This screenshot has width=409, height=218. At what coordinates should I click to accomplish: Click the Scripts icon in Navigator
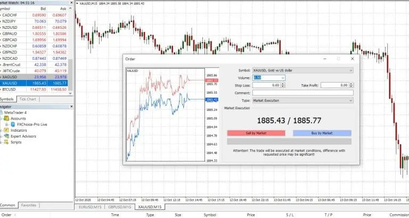(6, 142)
